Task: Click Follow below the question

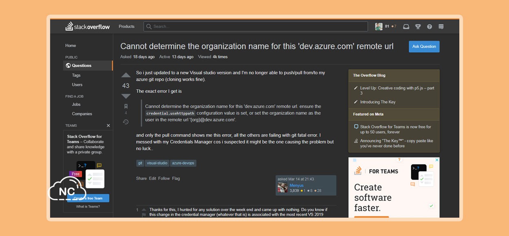Action: pyautogui.click(x=164, y=178)
